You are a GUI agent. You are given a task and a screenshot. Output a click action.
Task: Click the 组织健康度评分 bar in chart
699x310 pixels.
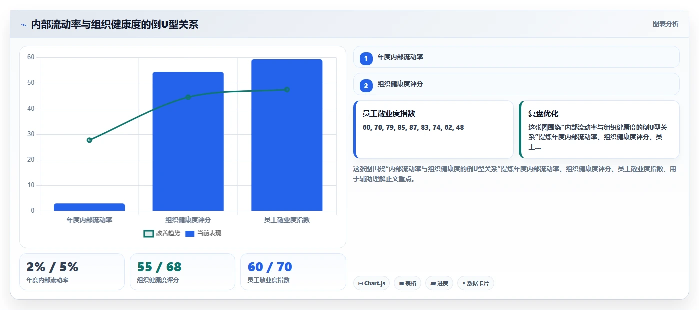(x=188, y=141)
